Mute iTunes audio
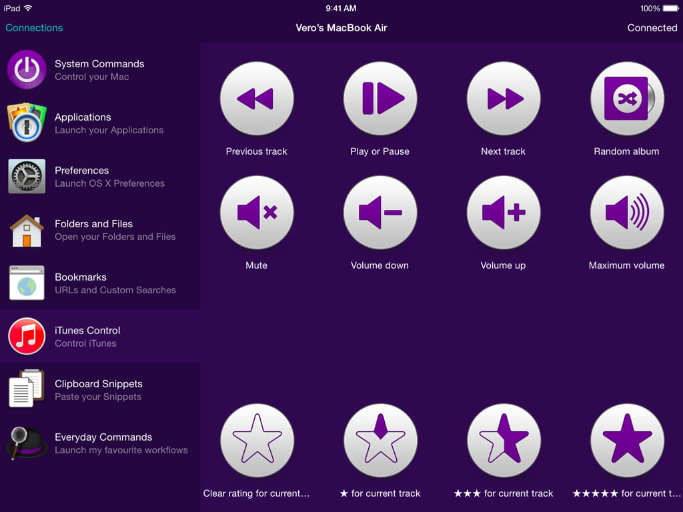Screen dimensions: 683x512 [x=257, y=212]
